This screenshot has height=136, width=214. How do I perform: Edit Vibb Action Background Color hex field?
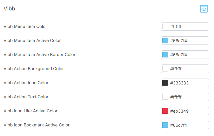(x=188, y=69)
